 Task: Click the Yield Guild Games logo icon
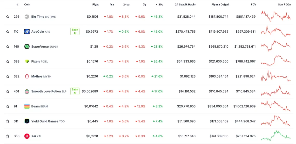(27, 121)
